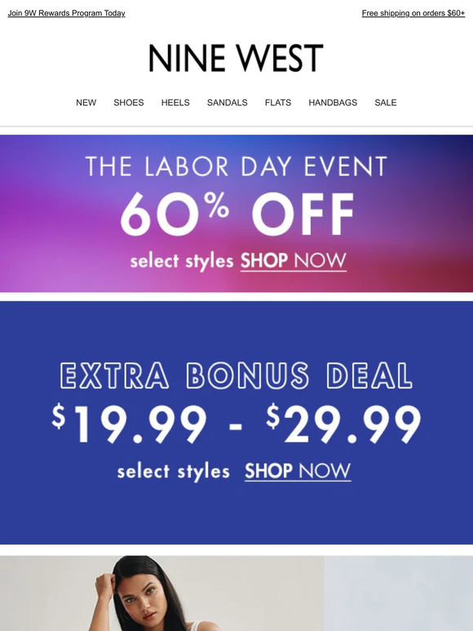Click the pale blue image panel beside the model
This screenshot has width=473, height=631.
[x=399, y=593]
